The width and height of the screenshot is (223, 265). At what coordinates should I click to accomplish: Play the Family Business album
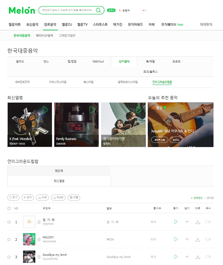click(92, 110)
